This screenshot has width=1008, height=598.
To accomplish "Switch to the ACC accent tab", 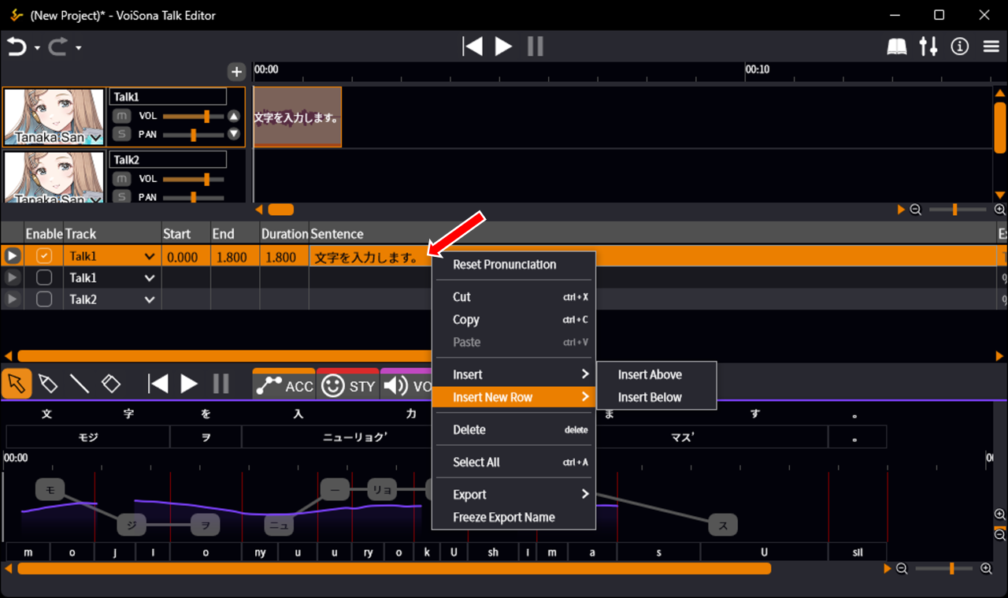I will 284,385.
